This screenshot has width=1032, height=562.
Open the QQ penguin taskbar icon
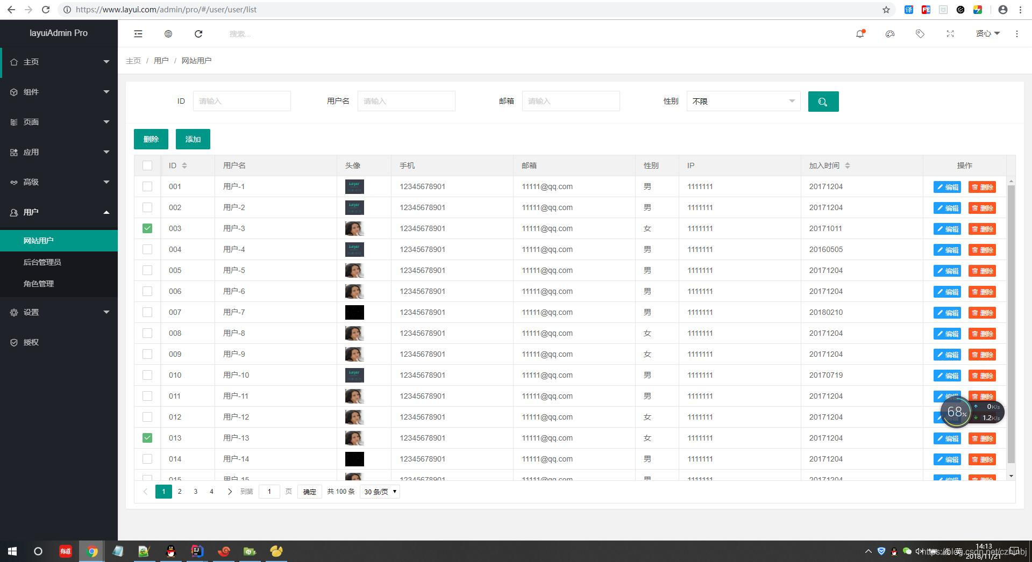[x=171, y=551]
